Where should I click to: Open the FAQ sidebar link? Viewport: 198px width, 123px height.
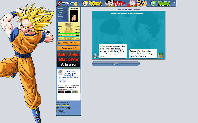point(60,14)
